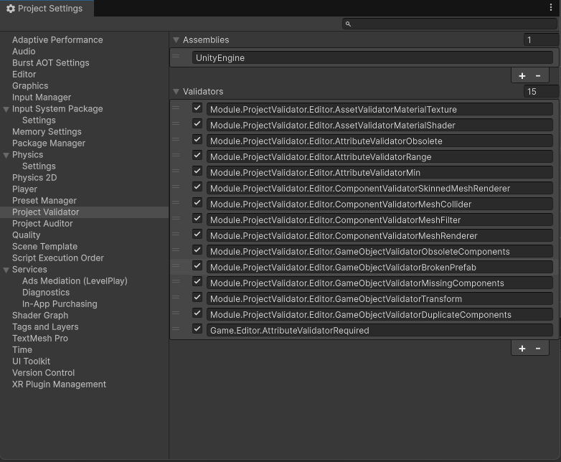The image size is (561, 462).
Task: Select Version Control settings category
Action: coord(43,373)
